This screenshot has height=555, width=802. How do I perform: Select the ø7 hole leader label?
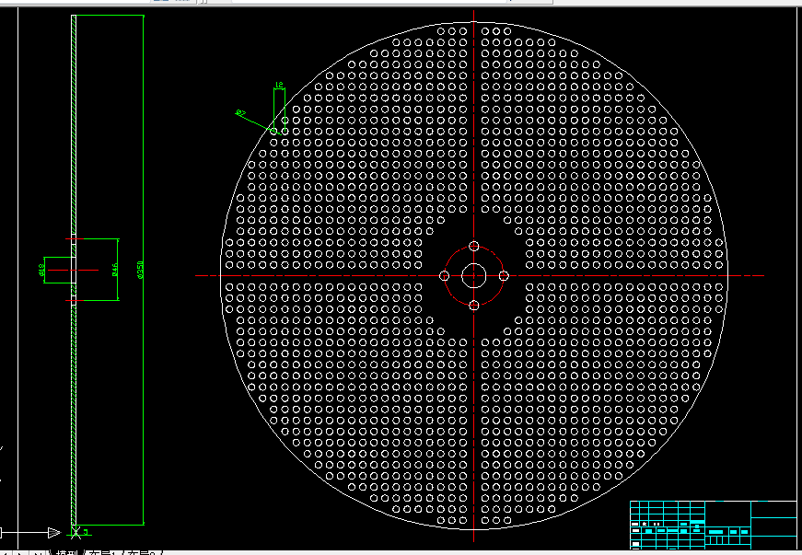(240, 112)
